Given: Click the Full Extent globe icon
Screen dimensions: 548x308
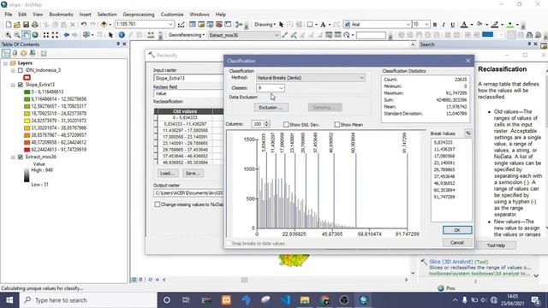Looking at the screenshot, I should [35, 35].
